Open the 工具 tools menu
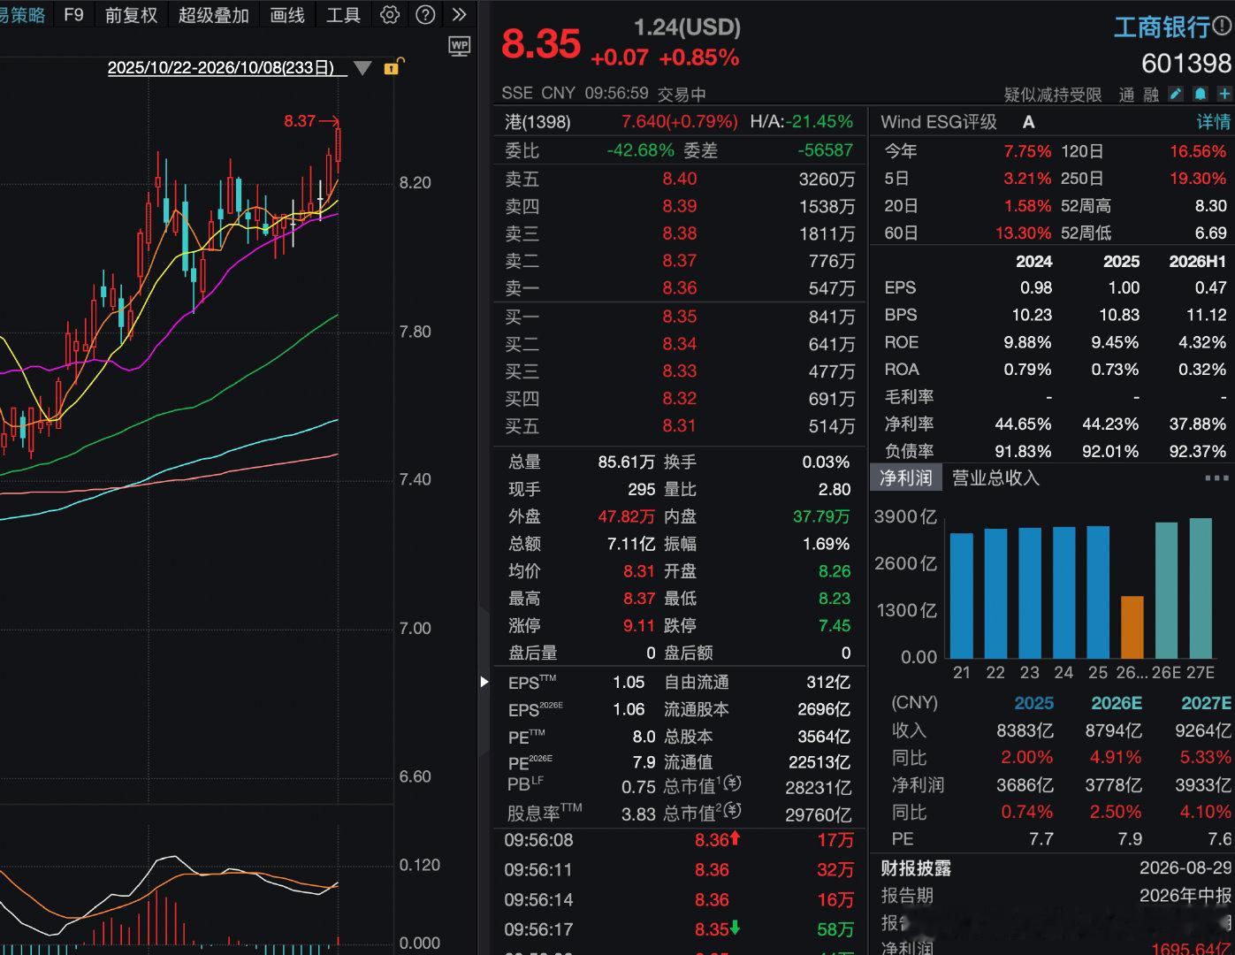 tap(343, 15)
